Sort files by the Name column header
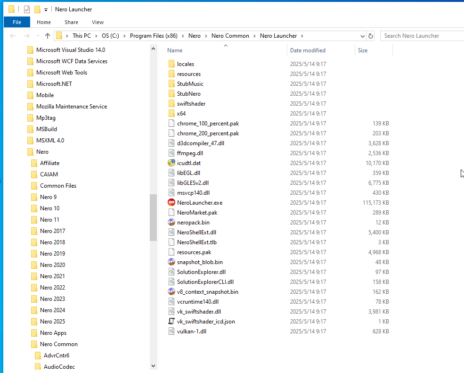Image resolution: width=464 pixels, height=373 pixels. point(226,50)
